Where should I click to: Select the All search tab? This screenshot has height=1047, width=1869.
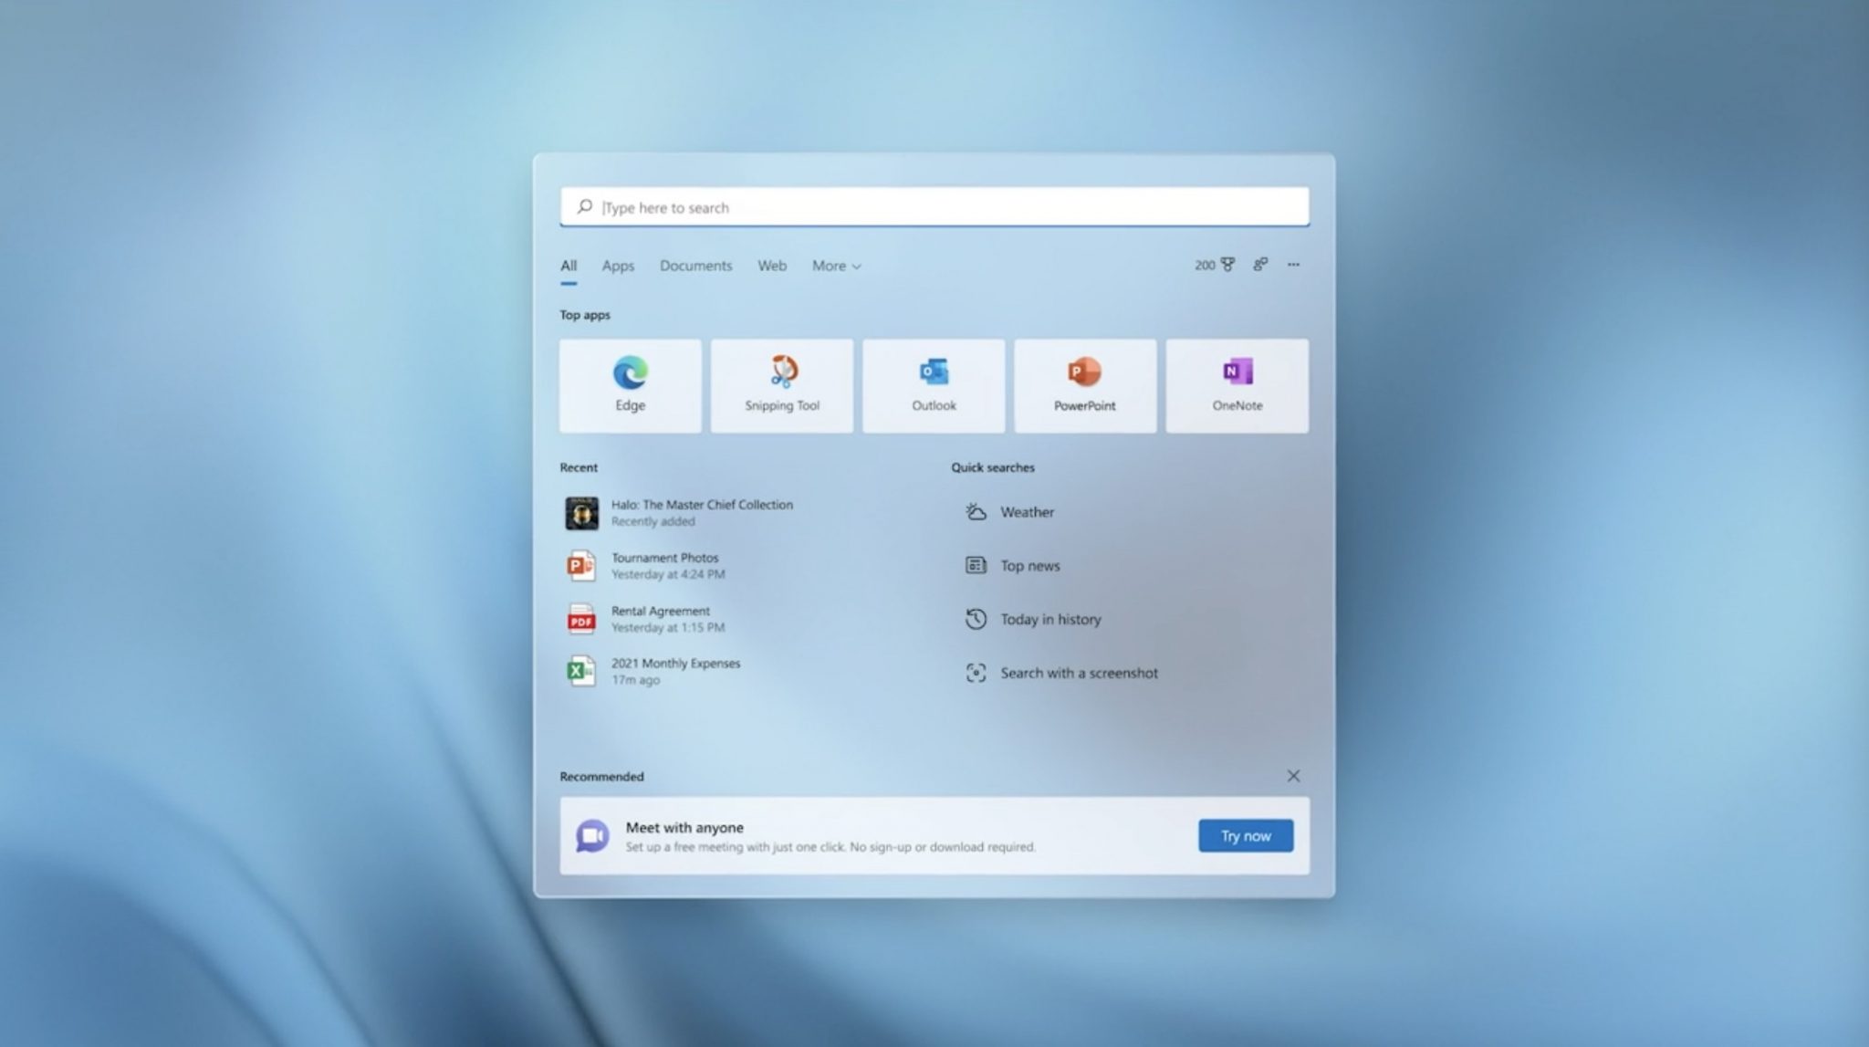[569, 266]
